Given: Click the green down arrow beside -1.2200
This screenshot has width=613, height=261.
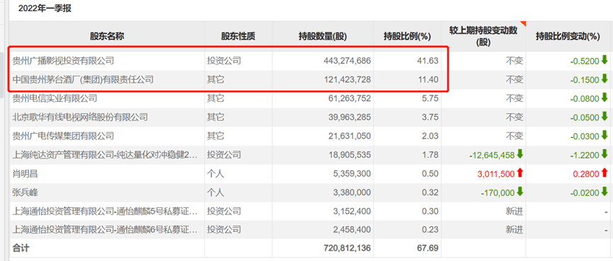Looking at the screenshot, I should [604, 154].
